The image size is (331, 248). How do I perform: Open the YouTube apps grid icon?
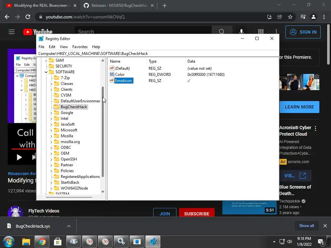coord(261,32)
